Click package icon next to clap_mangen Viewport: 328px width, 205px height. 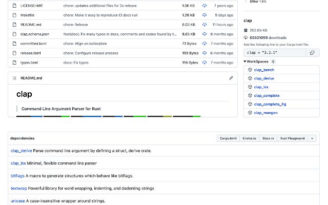pyautogui.click(x=250, y=113)
